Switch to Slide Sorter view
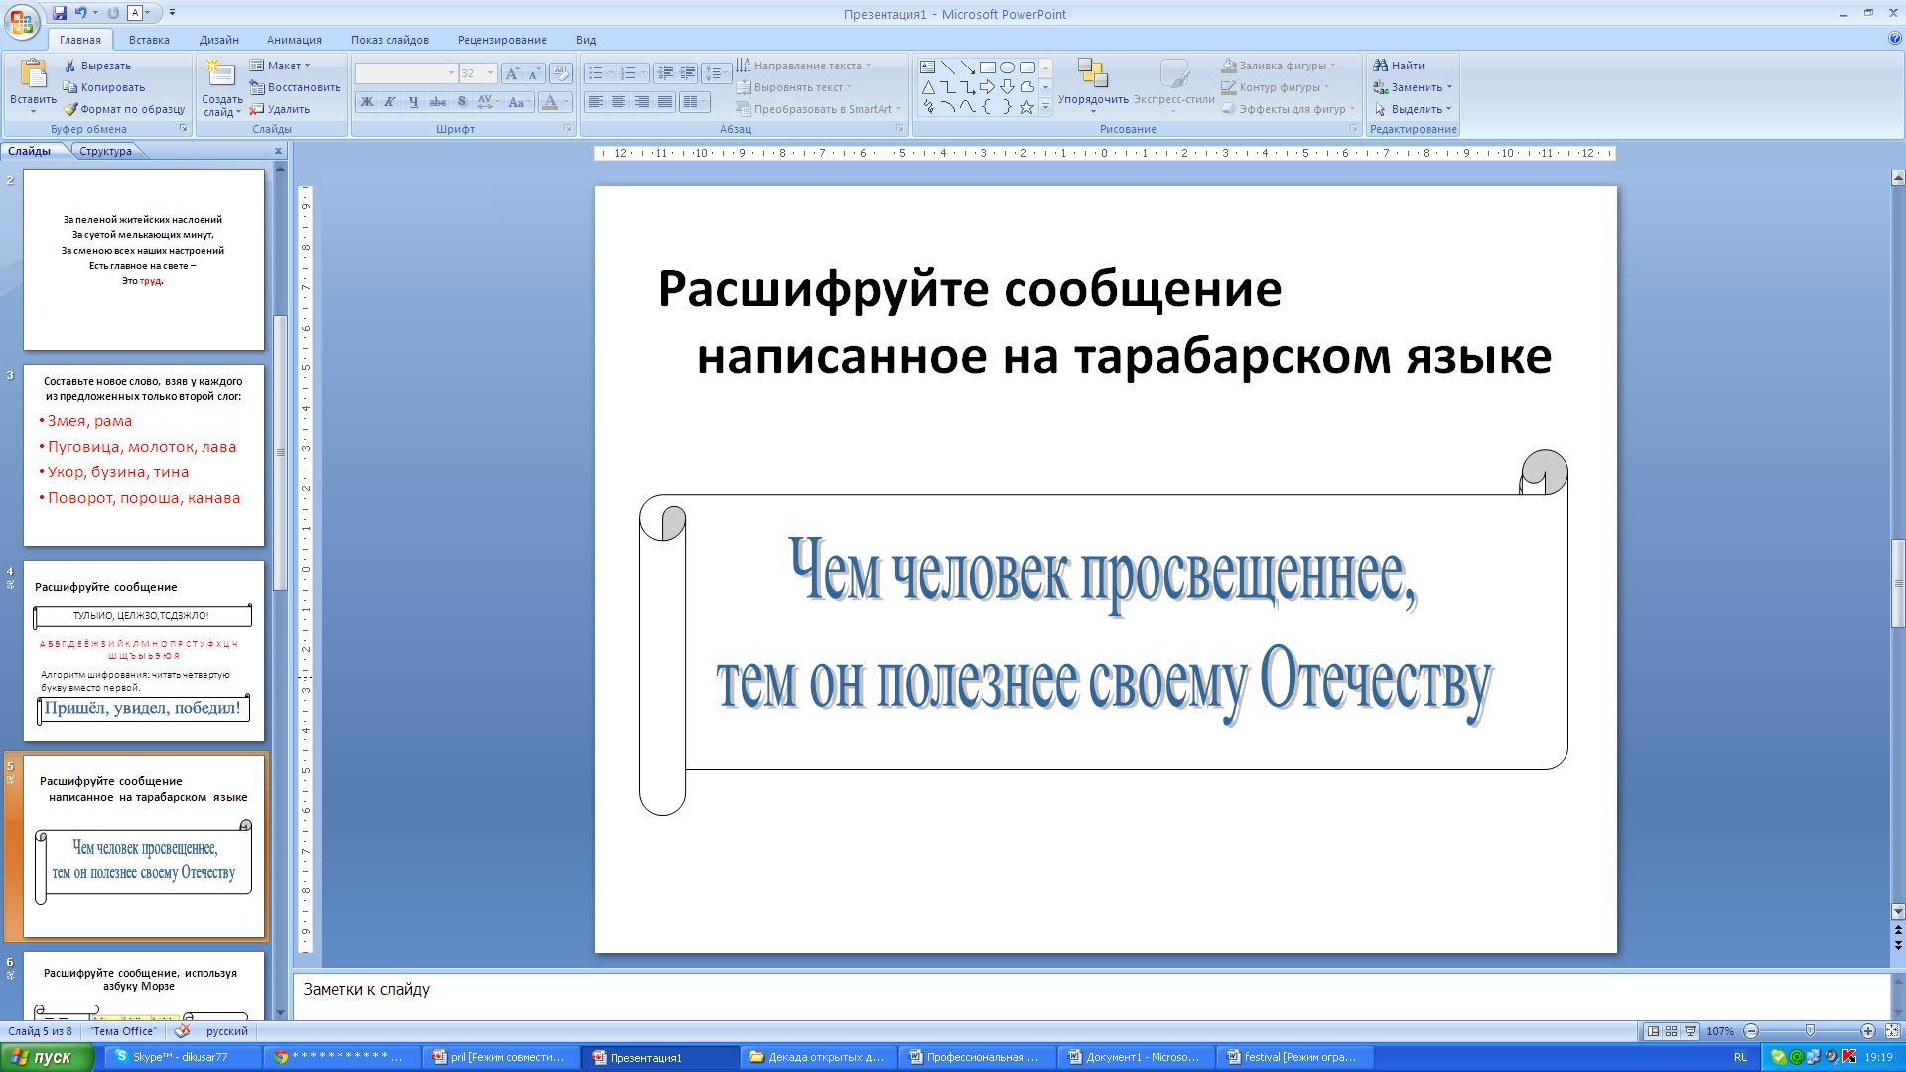The height and width of the screenshot is (1072, 1906). (x=1672, y=1031)
